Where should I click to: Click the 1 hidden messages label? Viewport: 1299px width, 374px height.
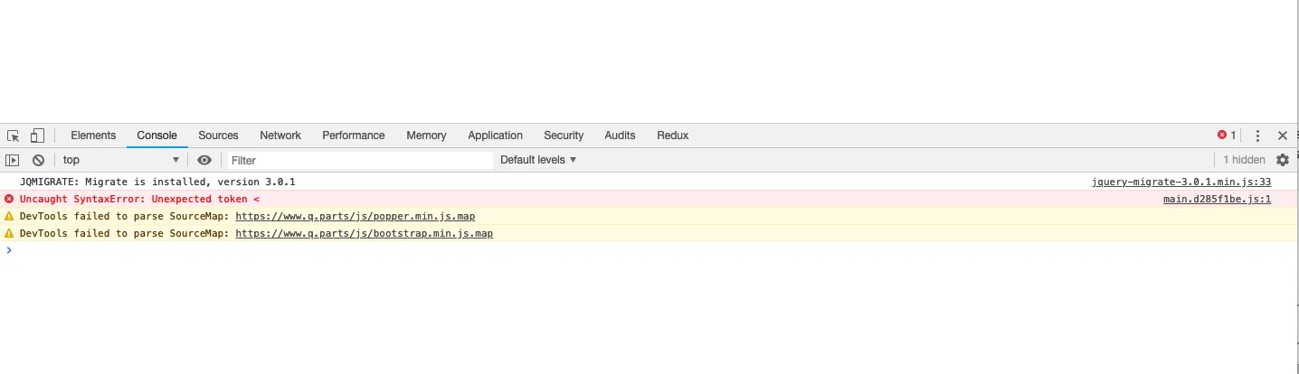pos(1244,160)
